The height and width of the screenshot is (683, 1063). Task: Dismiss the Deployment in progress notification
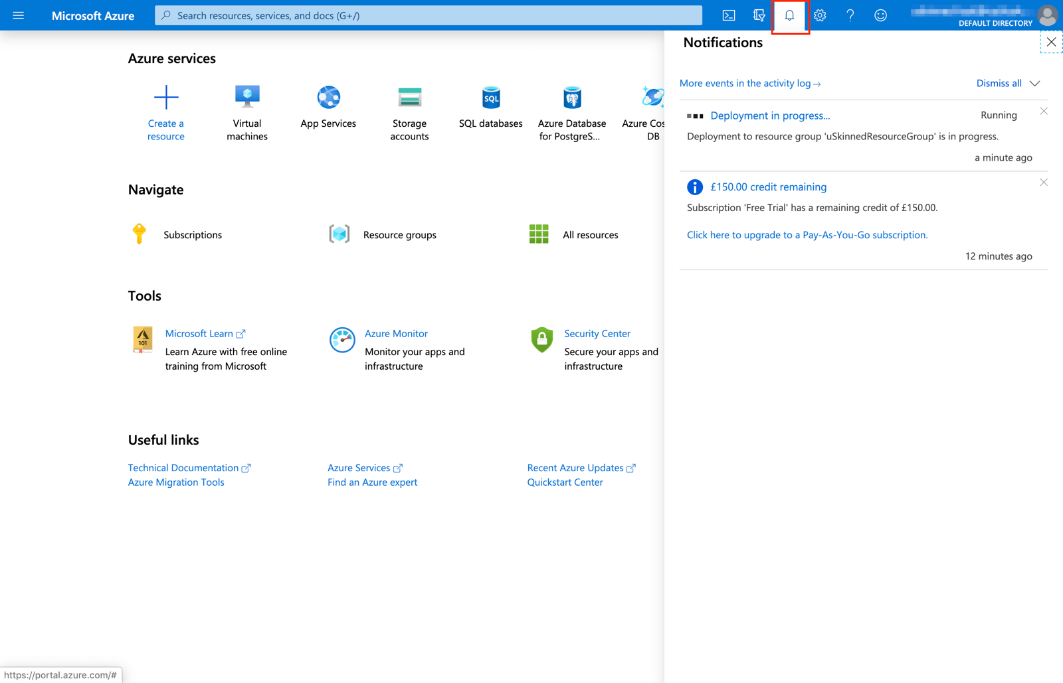coord(1044,112)
